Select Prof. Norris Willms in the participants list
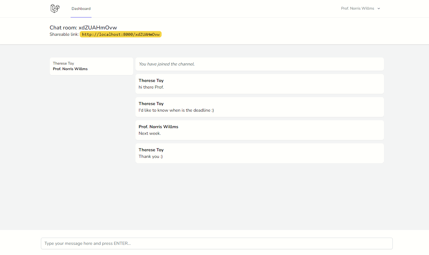 70,69
